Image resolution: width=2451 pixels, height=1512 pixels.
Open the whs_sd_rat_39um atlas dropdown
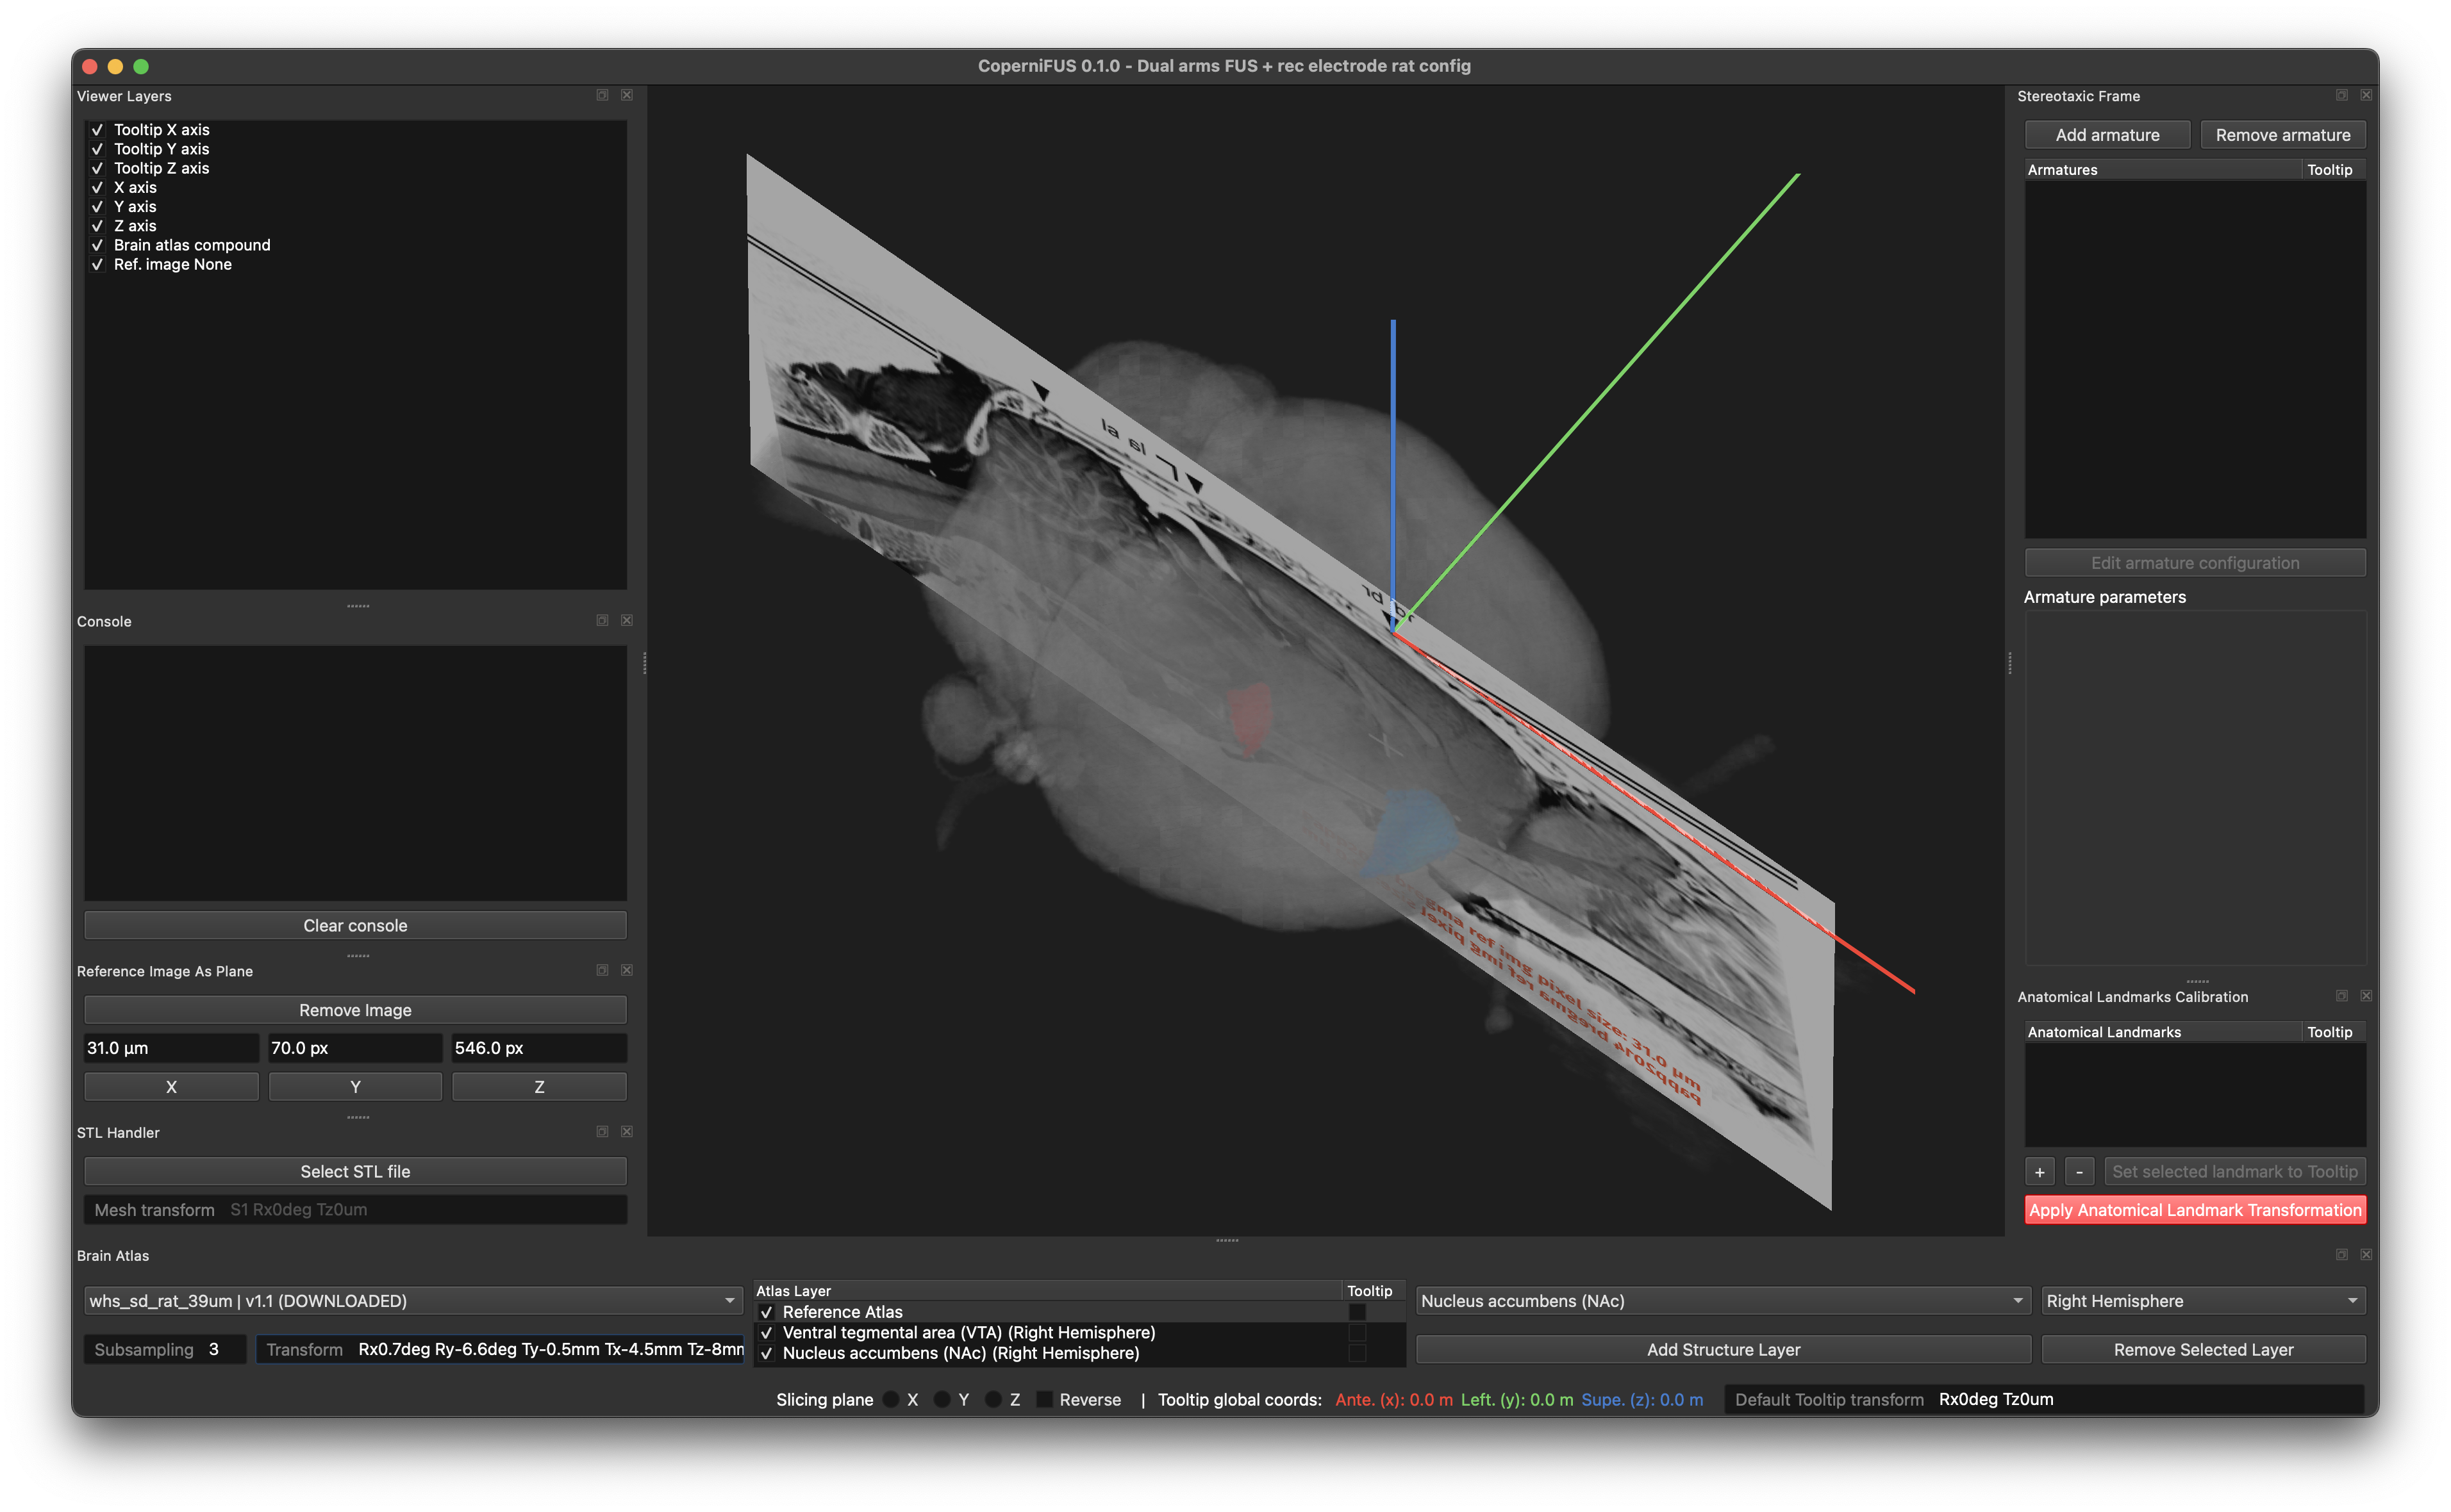(x=412, y=1300)
